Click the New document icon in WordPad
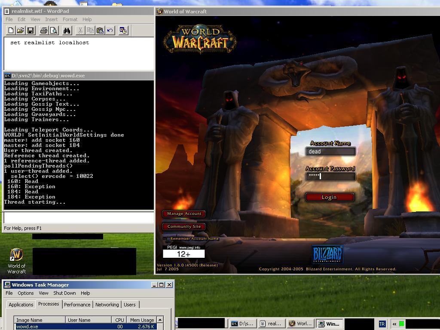Viewport: 440px width, 330px height. click(x=11, y=31)
